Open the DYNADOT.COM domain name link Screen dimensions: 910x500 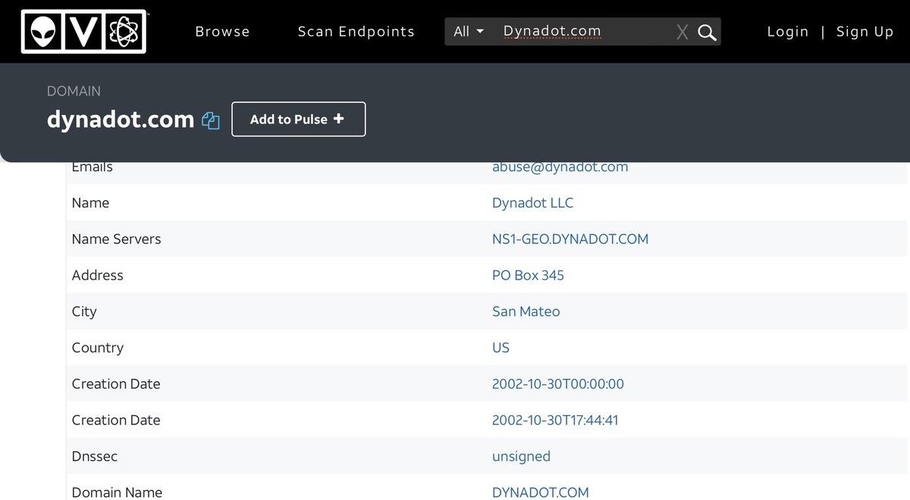point(540,492)
